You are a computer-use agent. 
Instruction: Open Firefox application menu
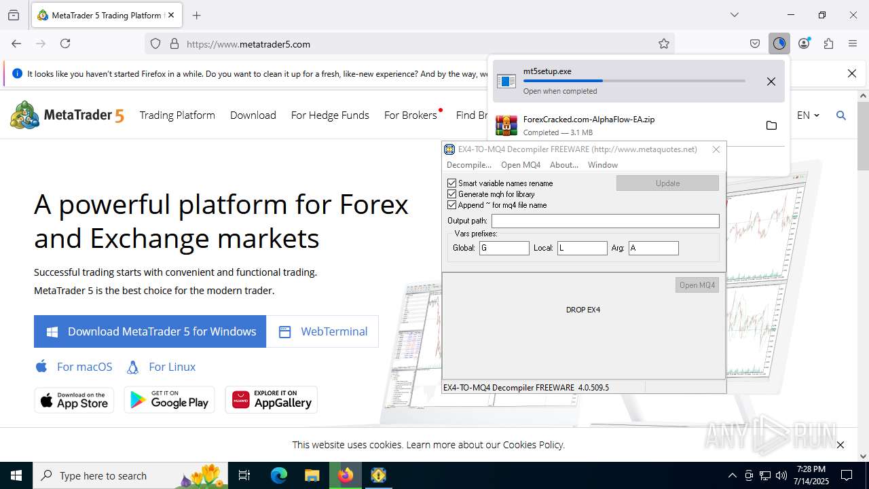(853, 43)
